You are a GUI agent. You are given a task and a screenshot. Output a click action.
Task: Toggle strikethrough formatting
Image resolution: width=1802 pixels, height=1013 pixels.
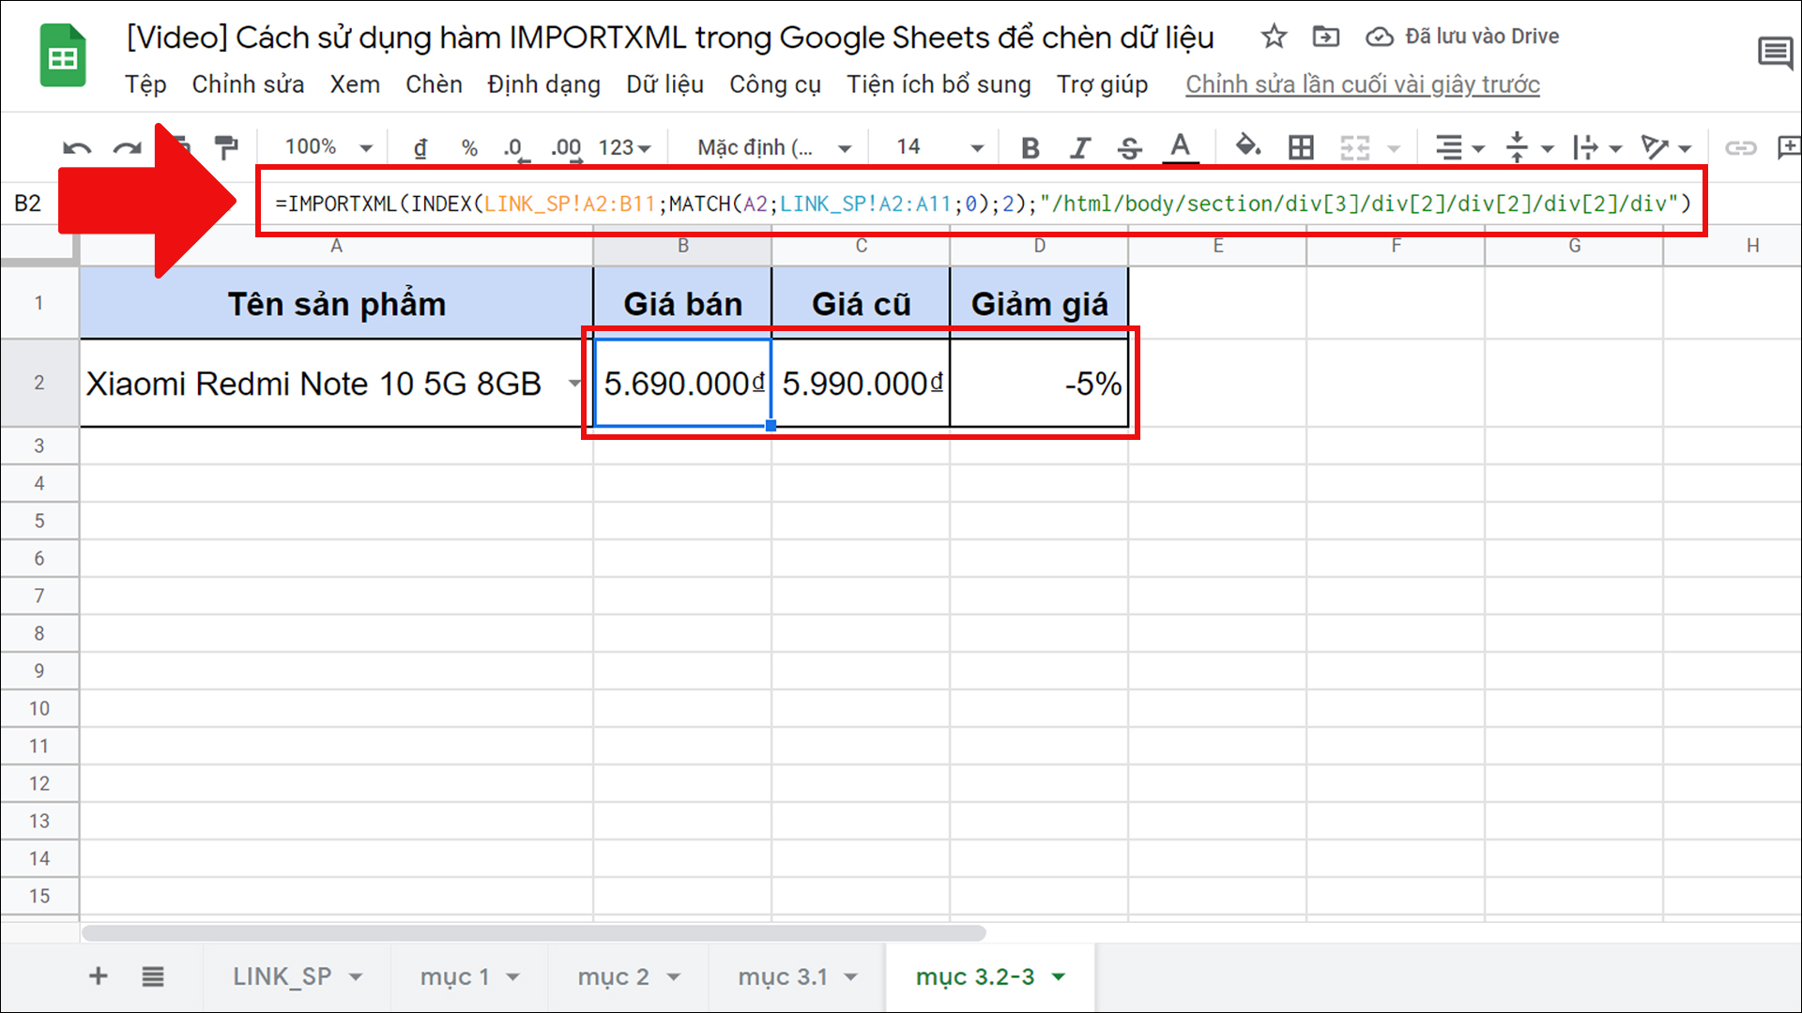pos(1129,147)
